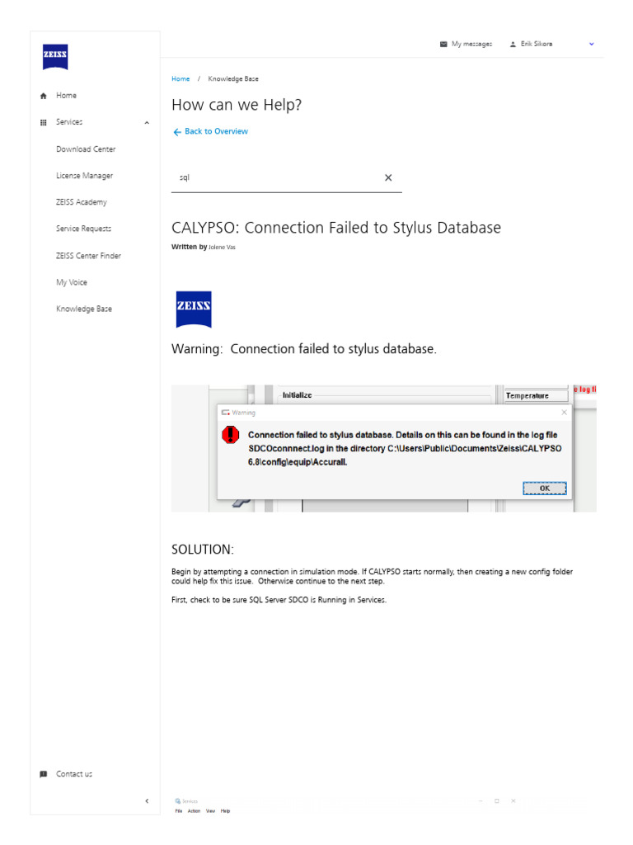Go Back to Overview
633x845 pixels.
pos(217,131)
